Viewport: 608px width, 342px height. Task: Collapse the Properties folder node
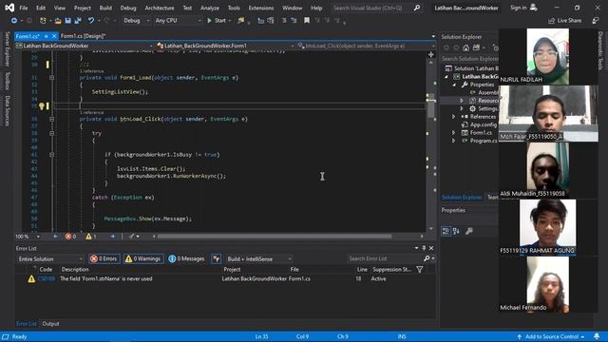(x=454, y=85)
